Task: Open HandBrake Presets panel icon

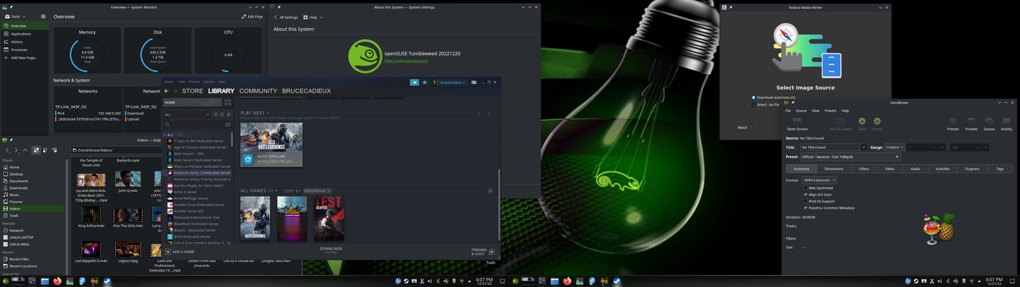Action: click(953, 121)
